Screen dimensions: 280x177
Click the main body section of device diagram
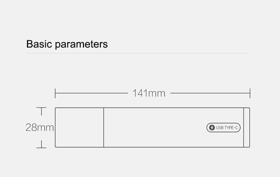click(x=174, y=127)
